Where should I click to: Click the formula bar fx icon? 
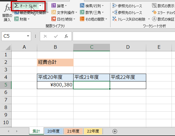[x=66, y=36]
